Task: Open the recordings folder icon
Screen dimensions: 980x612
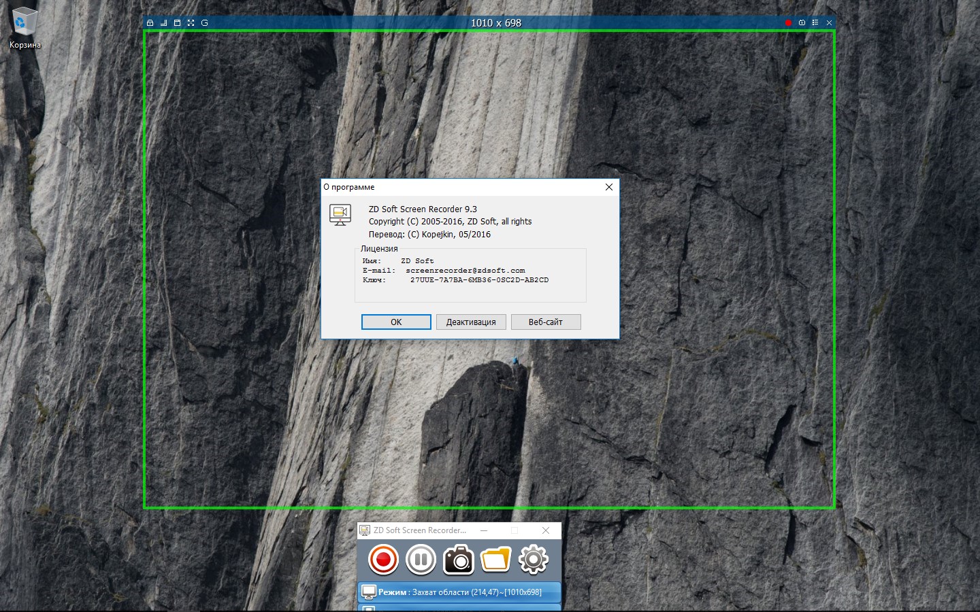Action: click(495, 560)
